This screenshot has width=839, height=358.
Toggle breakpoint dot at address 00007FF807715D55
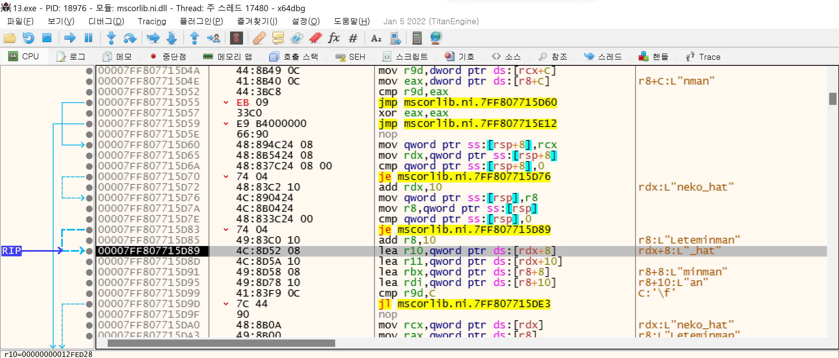click(x=89, y=103)
